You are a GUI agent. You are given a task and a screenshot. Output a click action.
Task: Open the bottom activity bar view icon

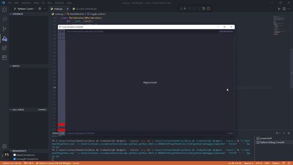[x=5, y=58]
